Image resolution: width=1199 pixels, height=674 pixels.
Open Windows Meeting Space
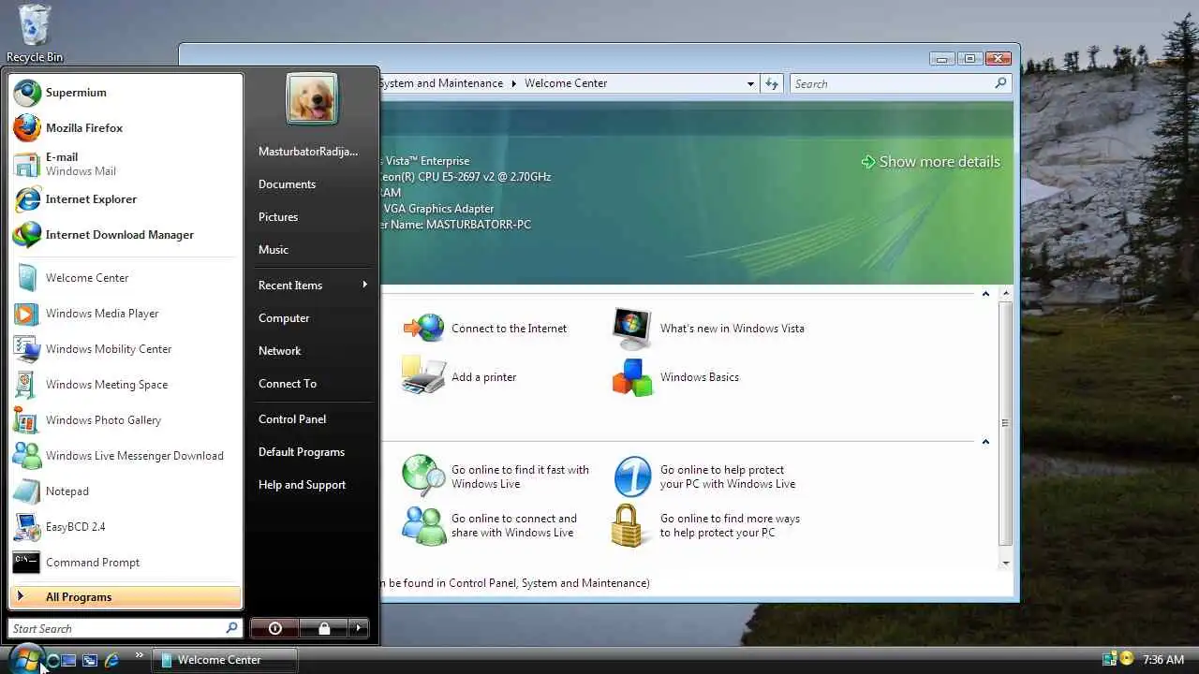125,385
